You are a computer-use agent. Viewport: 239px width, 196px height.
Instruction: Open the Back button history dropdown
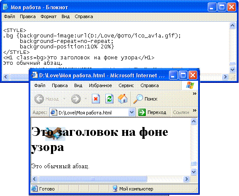(x=64, y=99)
